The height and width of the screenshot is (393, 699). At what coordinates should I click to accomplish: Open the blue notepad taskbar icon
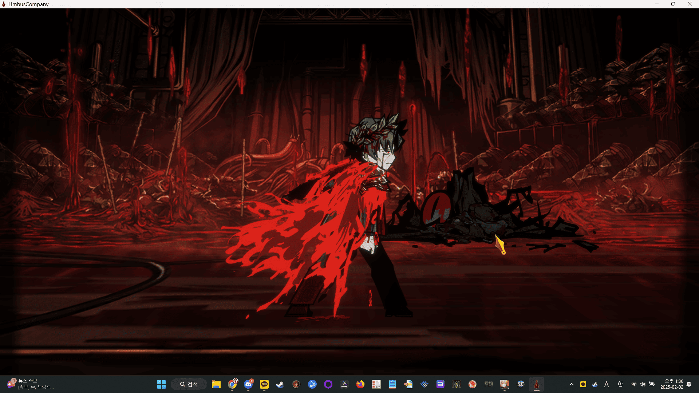(x=392, y=384)
